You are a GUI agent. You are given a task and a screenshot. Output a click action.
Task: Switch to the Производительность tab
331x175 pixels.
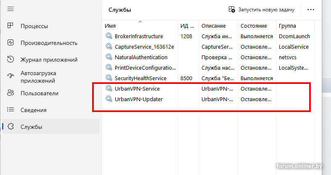pyautogui.click(x=49, y=43)
